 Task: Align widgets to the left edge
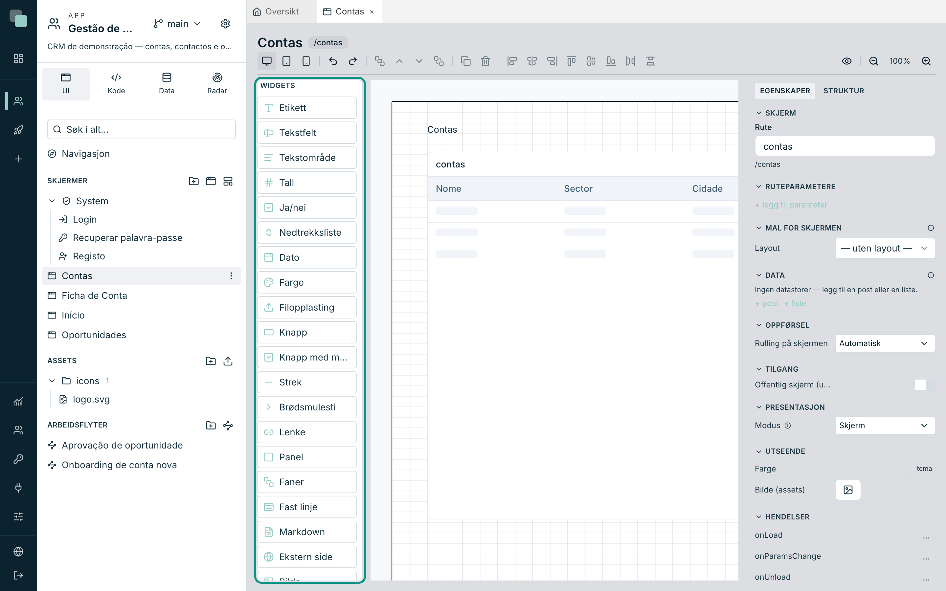(x=512, y=61)
